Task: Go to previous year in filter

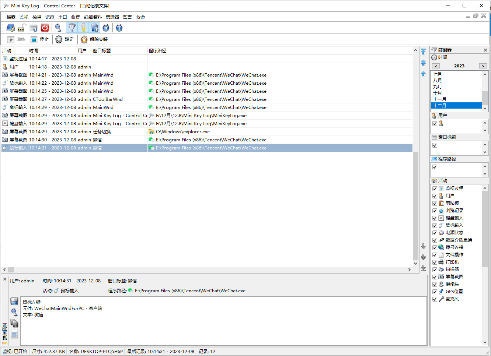Action: click(x=436, y=66)
